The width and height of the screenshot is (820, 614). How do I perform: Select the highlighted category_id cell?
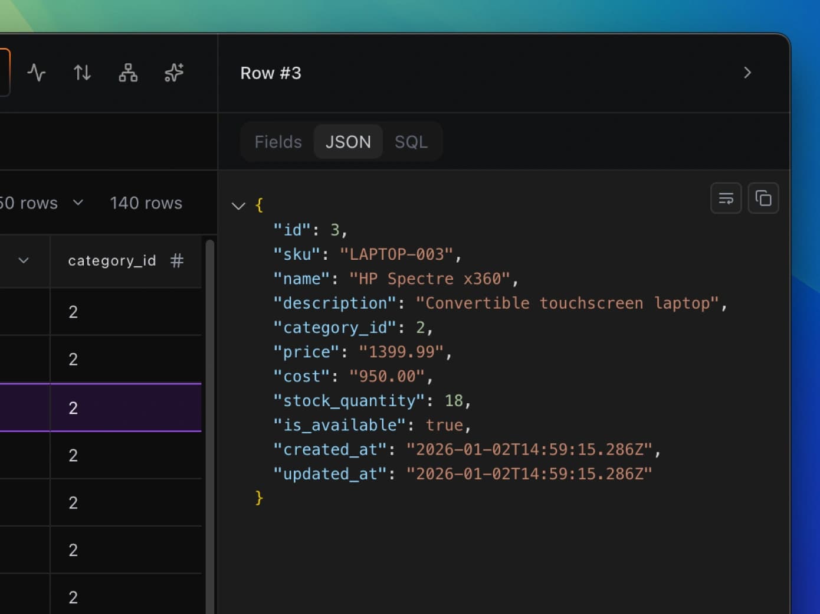[126, 407]
